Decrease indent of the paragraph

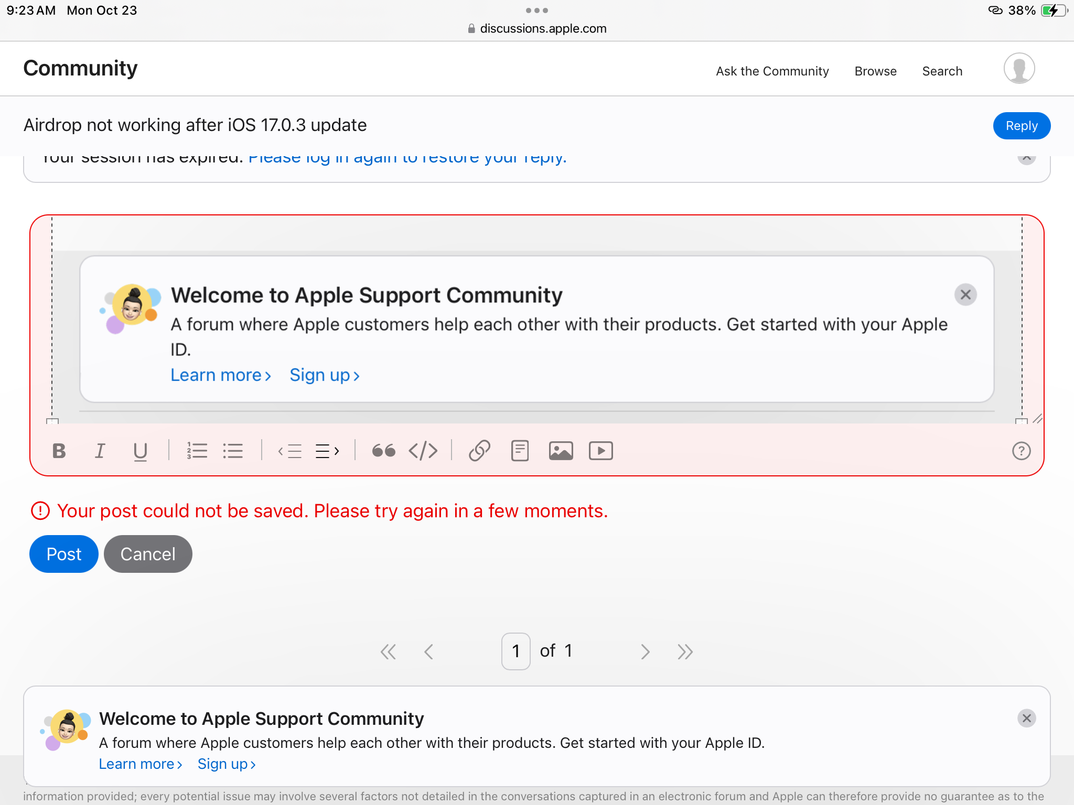coord(290,451)
